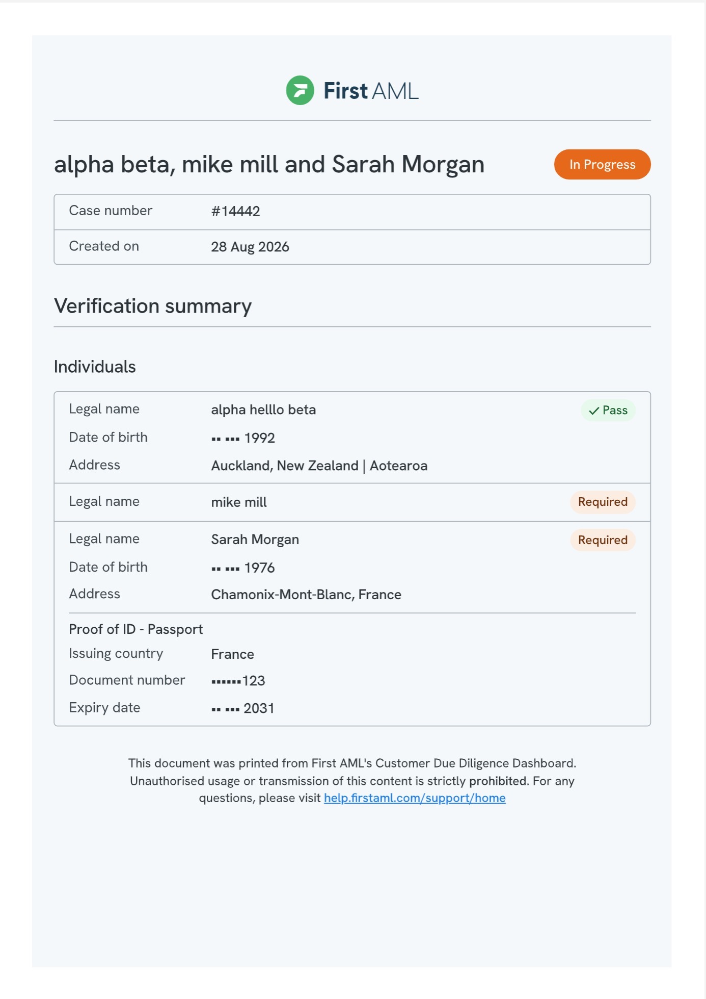Click the page title with three names
Image resolution: width=706 pixels, height=999 pixels.
(x=269, y=164)
